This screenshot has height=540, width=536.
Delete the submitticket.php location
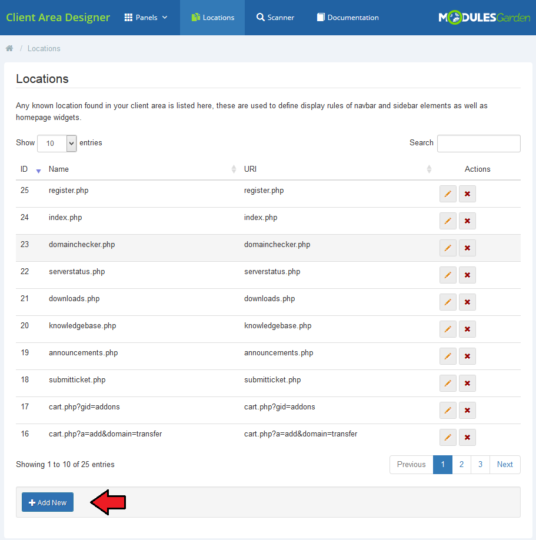coord(467,384)
